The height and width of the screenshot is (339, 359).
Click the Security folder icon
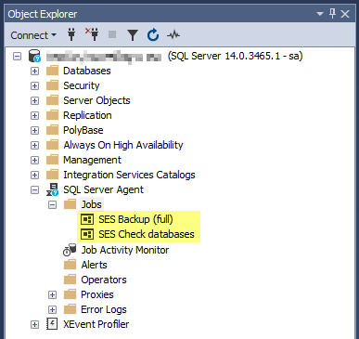[x=52, y=85]
